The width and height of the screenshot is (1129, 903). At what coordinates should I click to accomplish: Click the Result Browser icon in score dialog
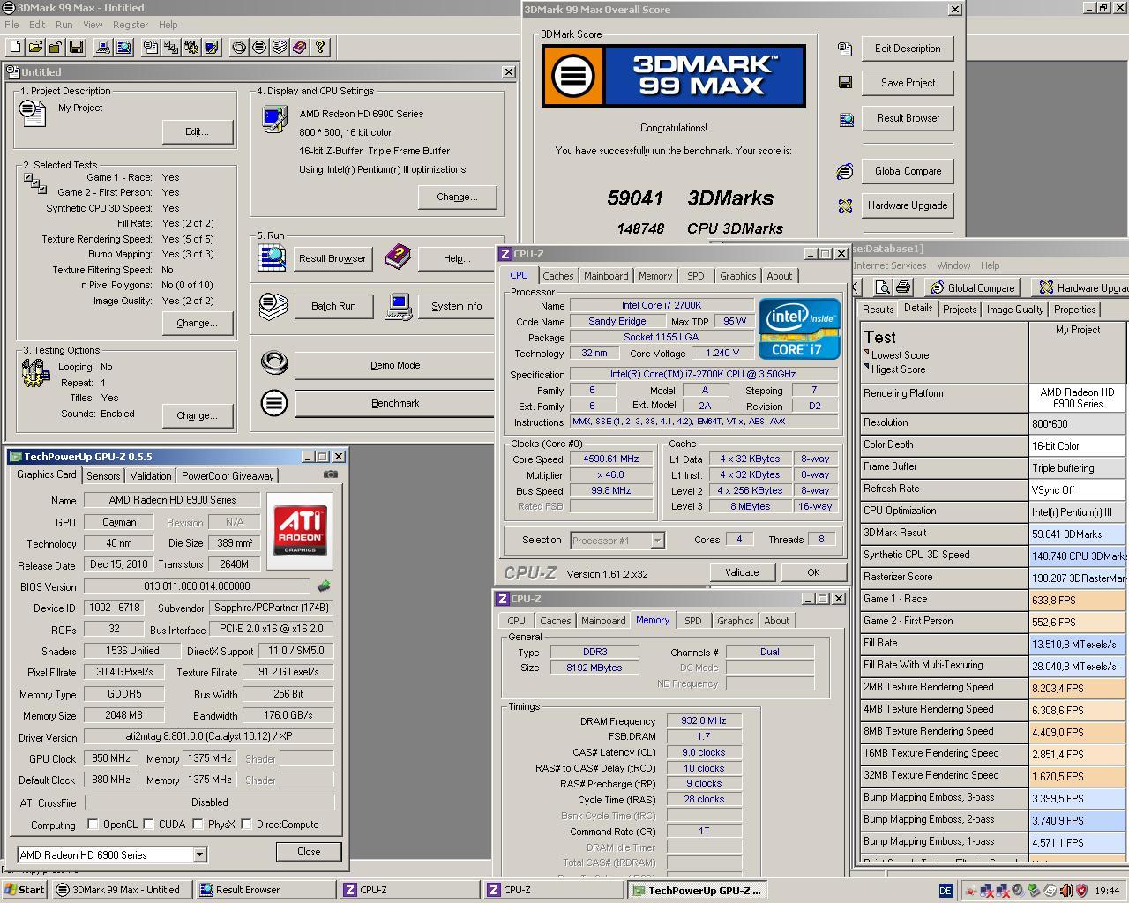[846, 119]
